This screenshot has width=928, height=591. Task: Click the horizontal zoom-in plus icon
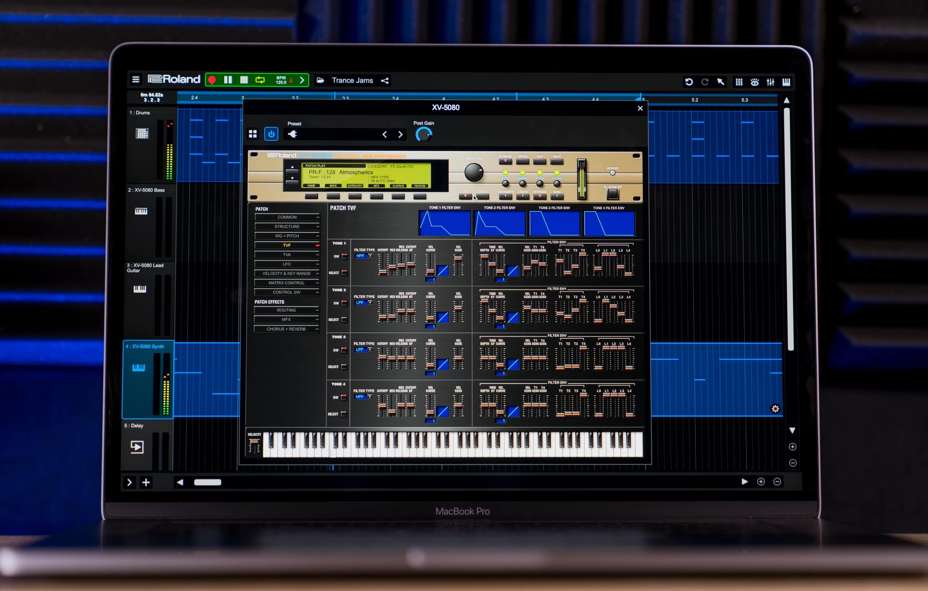pyautogui.click(x=761, y=482)
